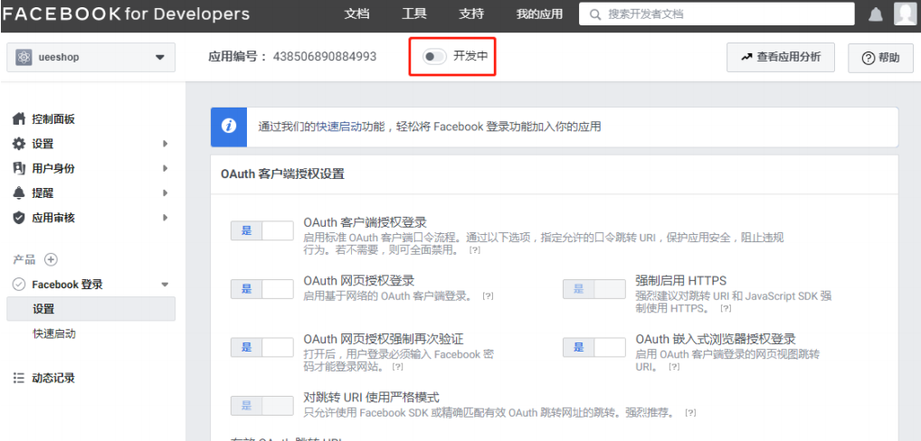Expand the 用户身份 sidebar arrow

coord(166,168)
